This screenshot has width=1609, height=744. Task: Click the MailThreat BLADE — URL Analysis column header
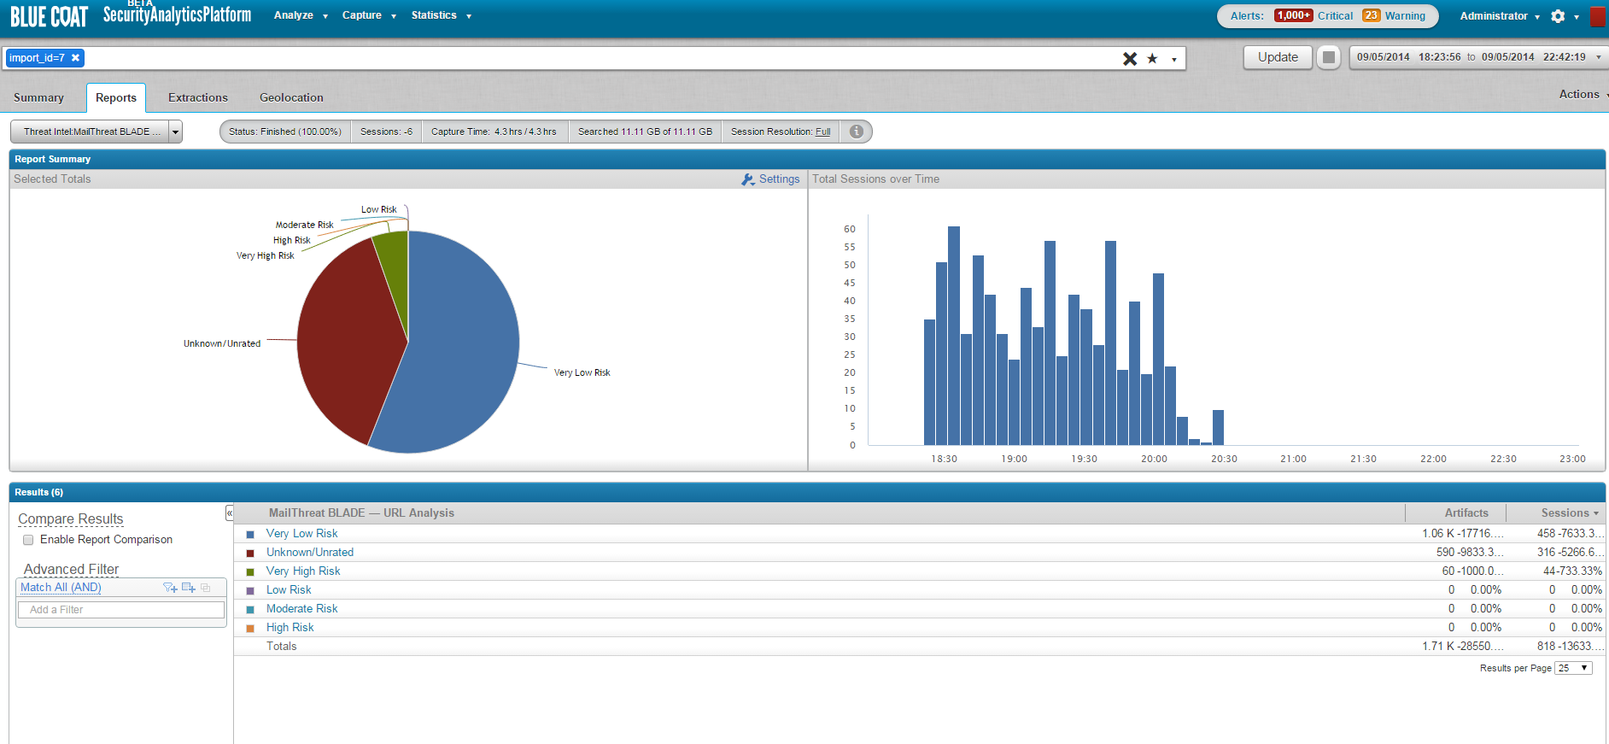pyautogui.click(x=361, y=513)
